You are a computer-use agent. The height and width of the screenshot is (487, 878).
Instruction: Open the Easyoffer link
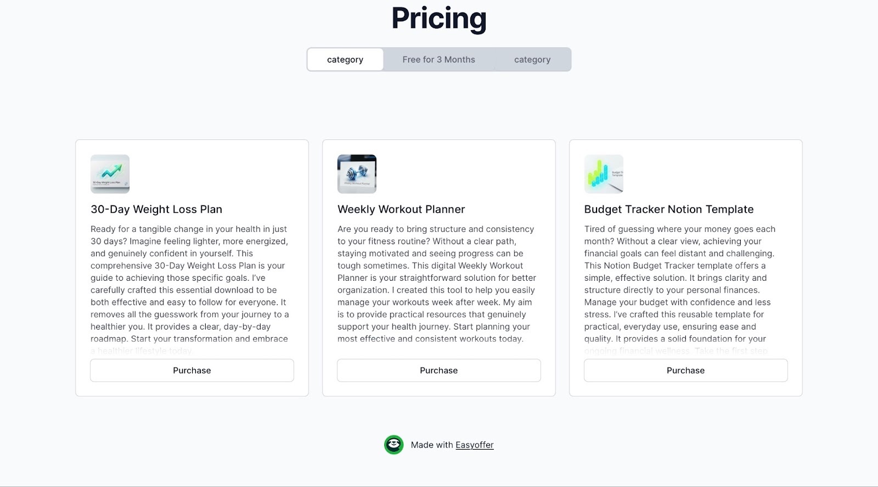[x=474, y=445]
